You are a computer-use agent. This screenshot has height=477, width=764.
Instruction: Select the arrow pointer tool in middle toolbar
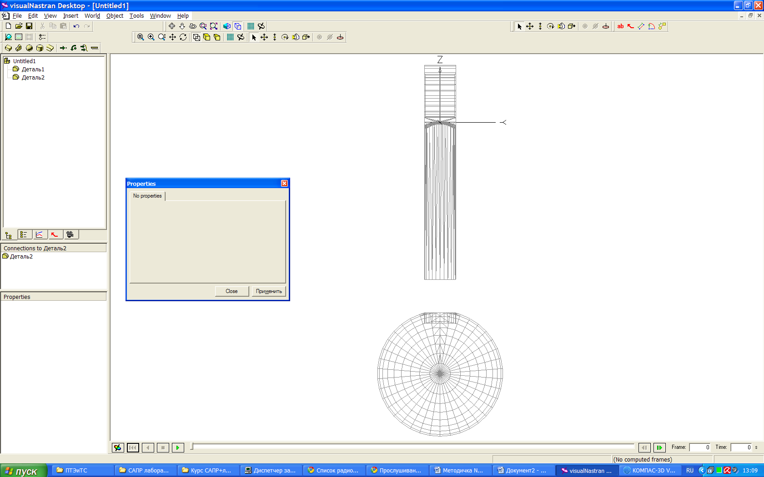(x=254, y=37)
